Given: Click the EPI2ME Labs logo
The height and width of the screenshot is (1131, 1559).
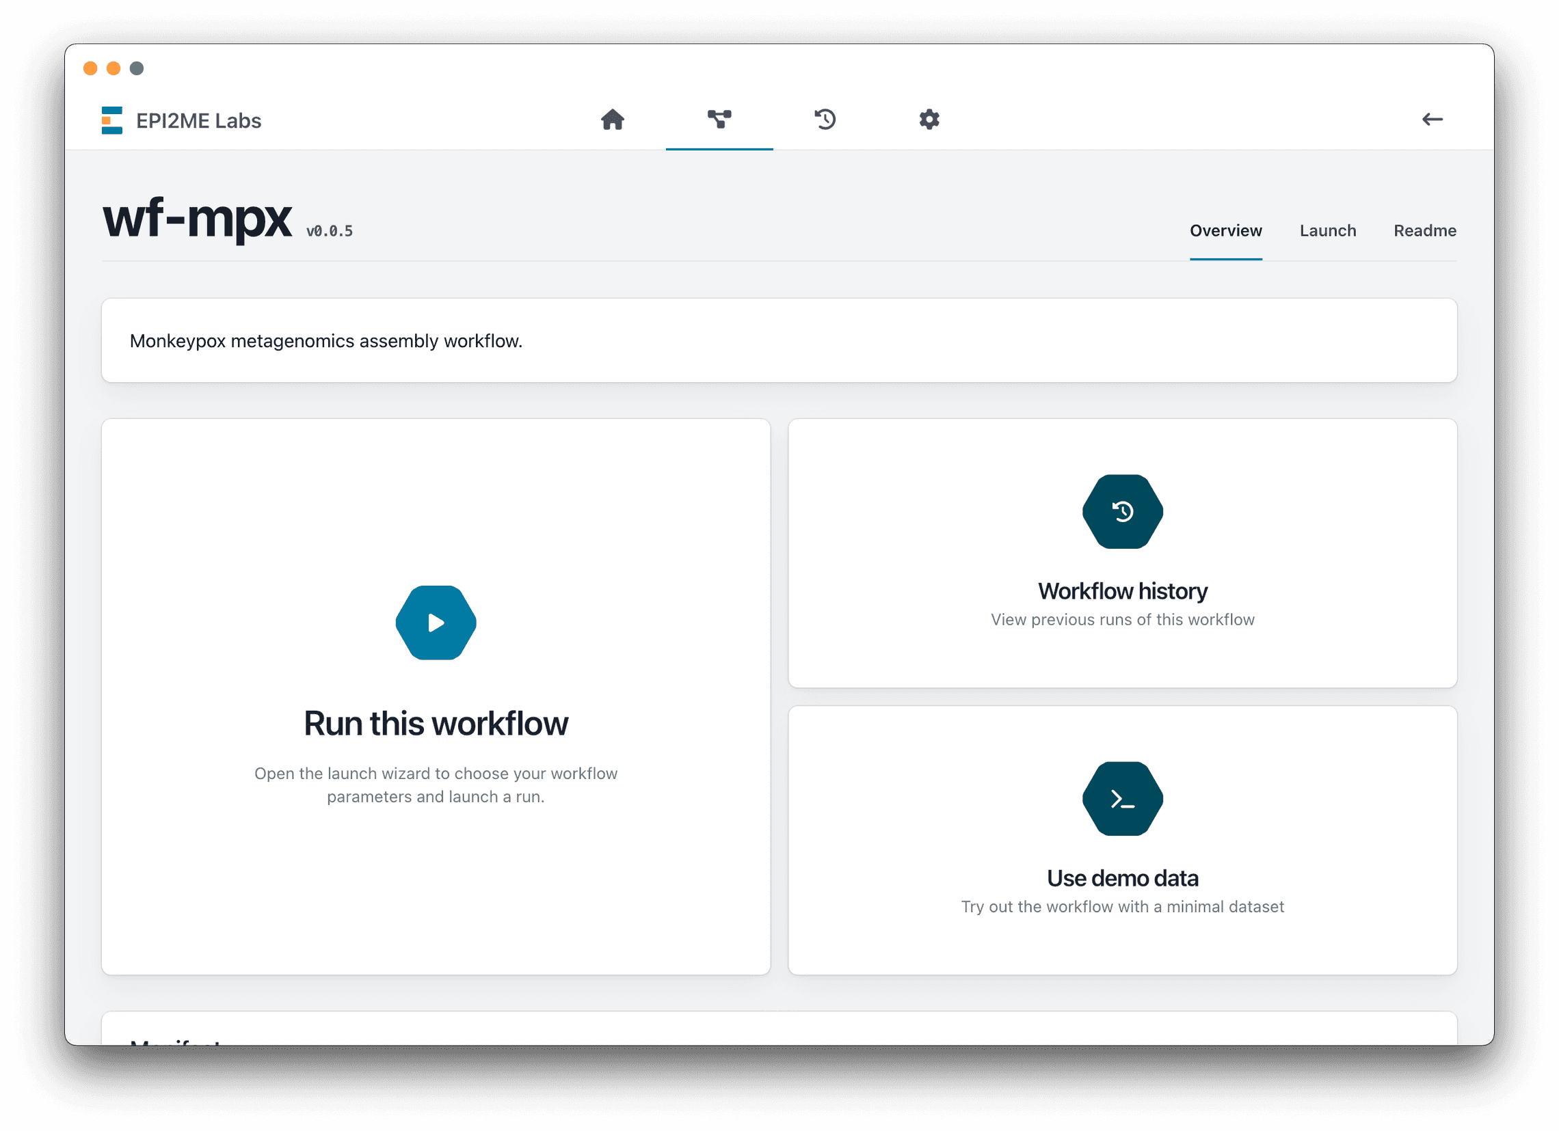Looking at the screenshot, I should pyautogui.click(x=112, y=120).
